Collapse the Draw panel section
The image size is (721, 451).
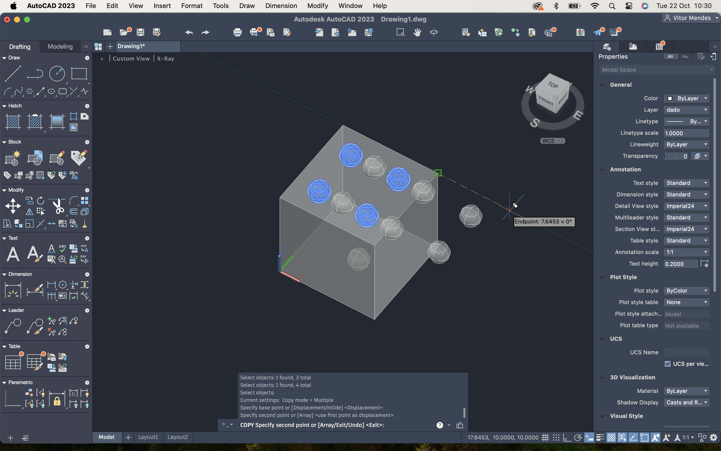[4, 58]
